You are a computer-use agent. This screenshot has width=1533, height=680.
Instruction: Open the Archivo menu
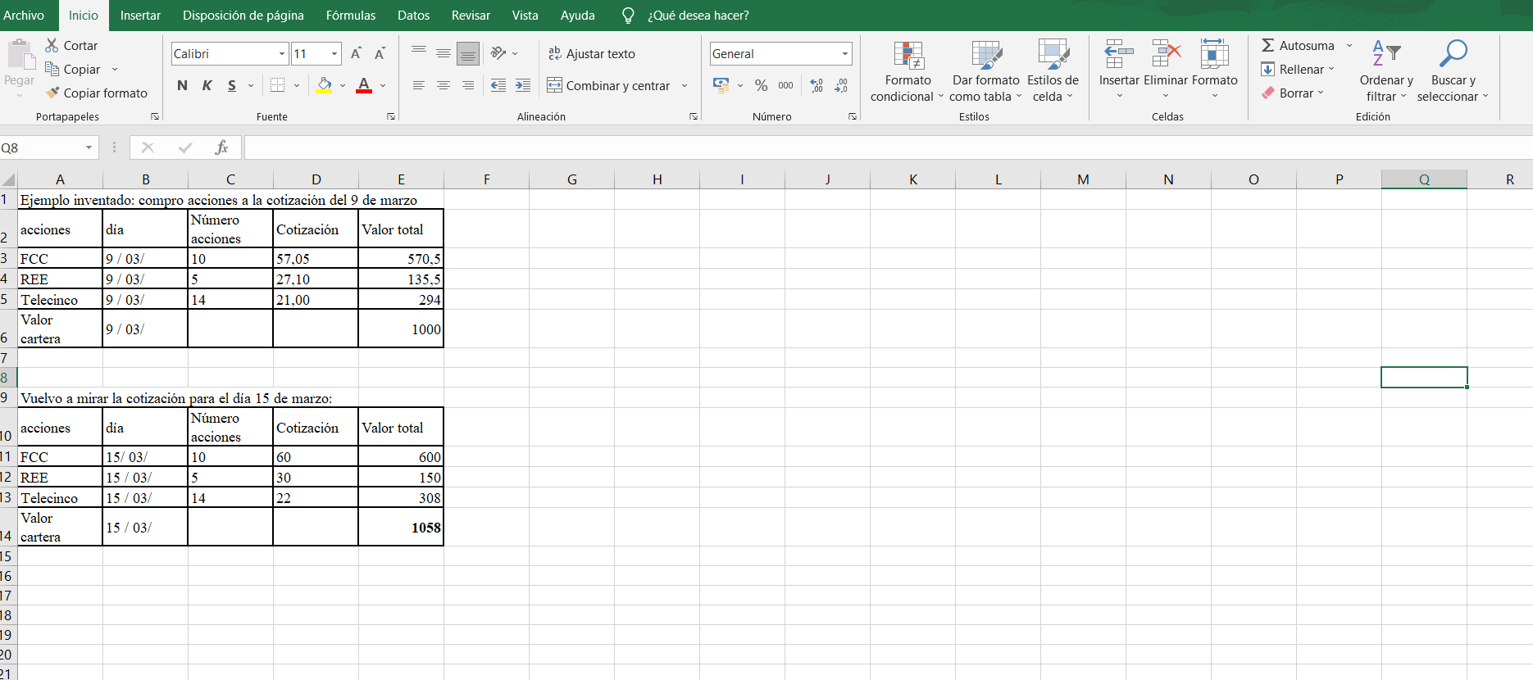tap(24, 15)
